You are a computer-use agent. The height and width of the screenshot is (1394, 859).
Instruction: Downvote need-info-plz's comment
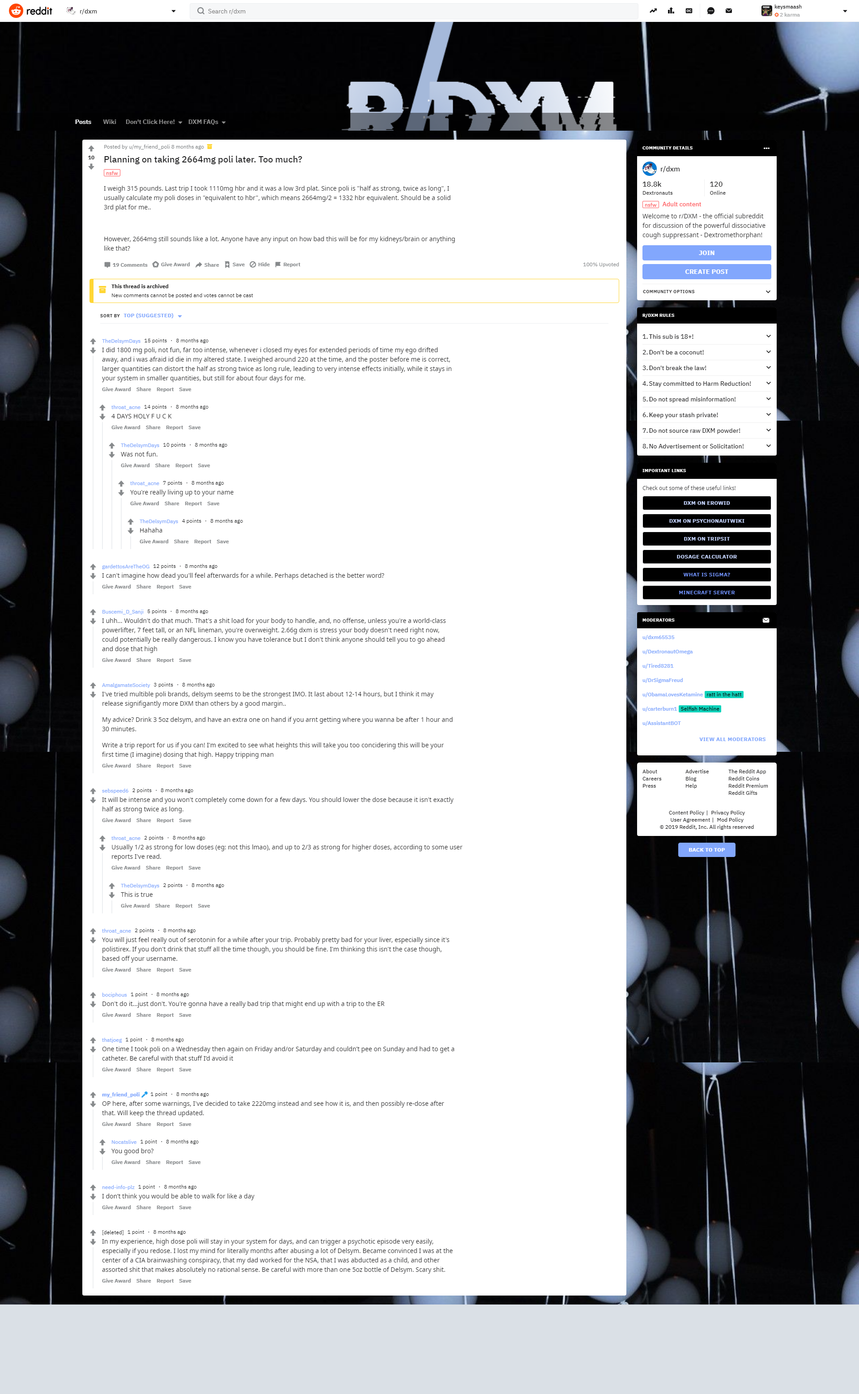click(93, 1197)
